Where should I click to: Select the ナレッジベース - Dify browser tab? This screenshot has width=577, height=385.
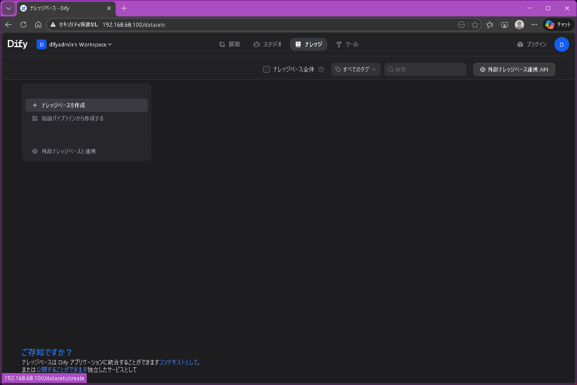(66, 8)
